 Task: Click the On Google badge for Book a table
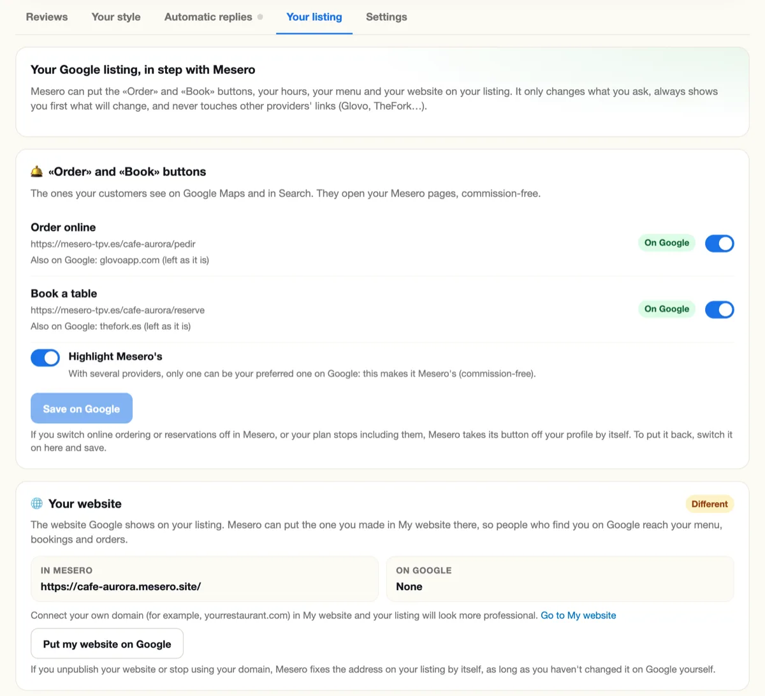[x=667, y=309]
